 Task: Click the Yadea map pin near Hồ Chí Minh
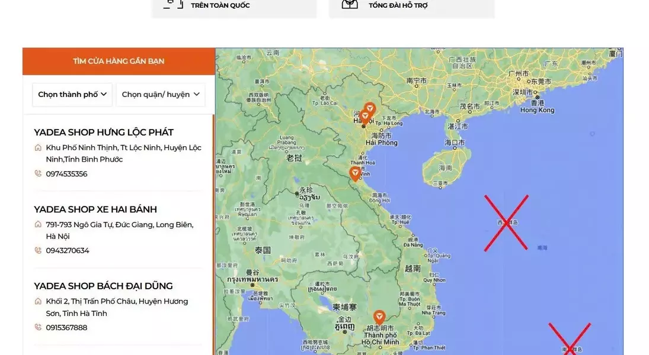379,317
